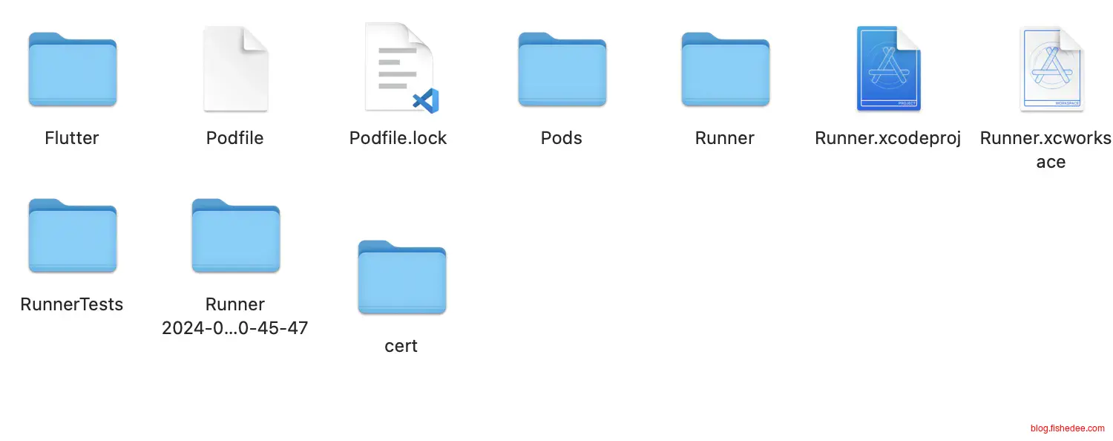Click the "Podfile" filename text
Viewport: 1113px width, 441px height.
tap(235, 138)
